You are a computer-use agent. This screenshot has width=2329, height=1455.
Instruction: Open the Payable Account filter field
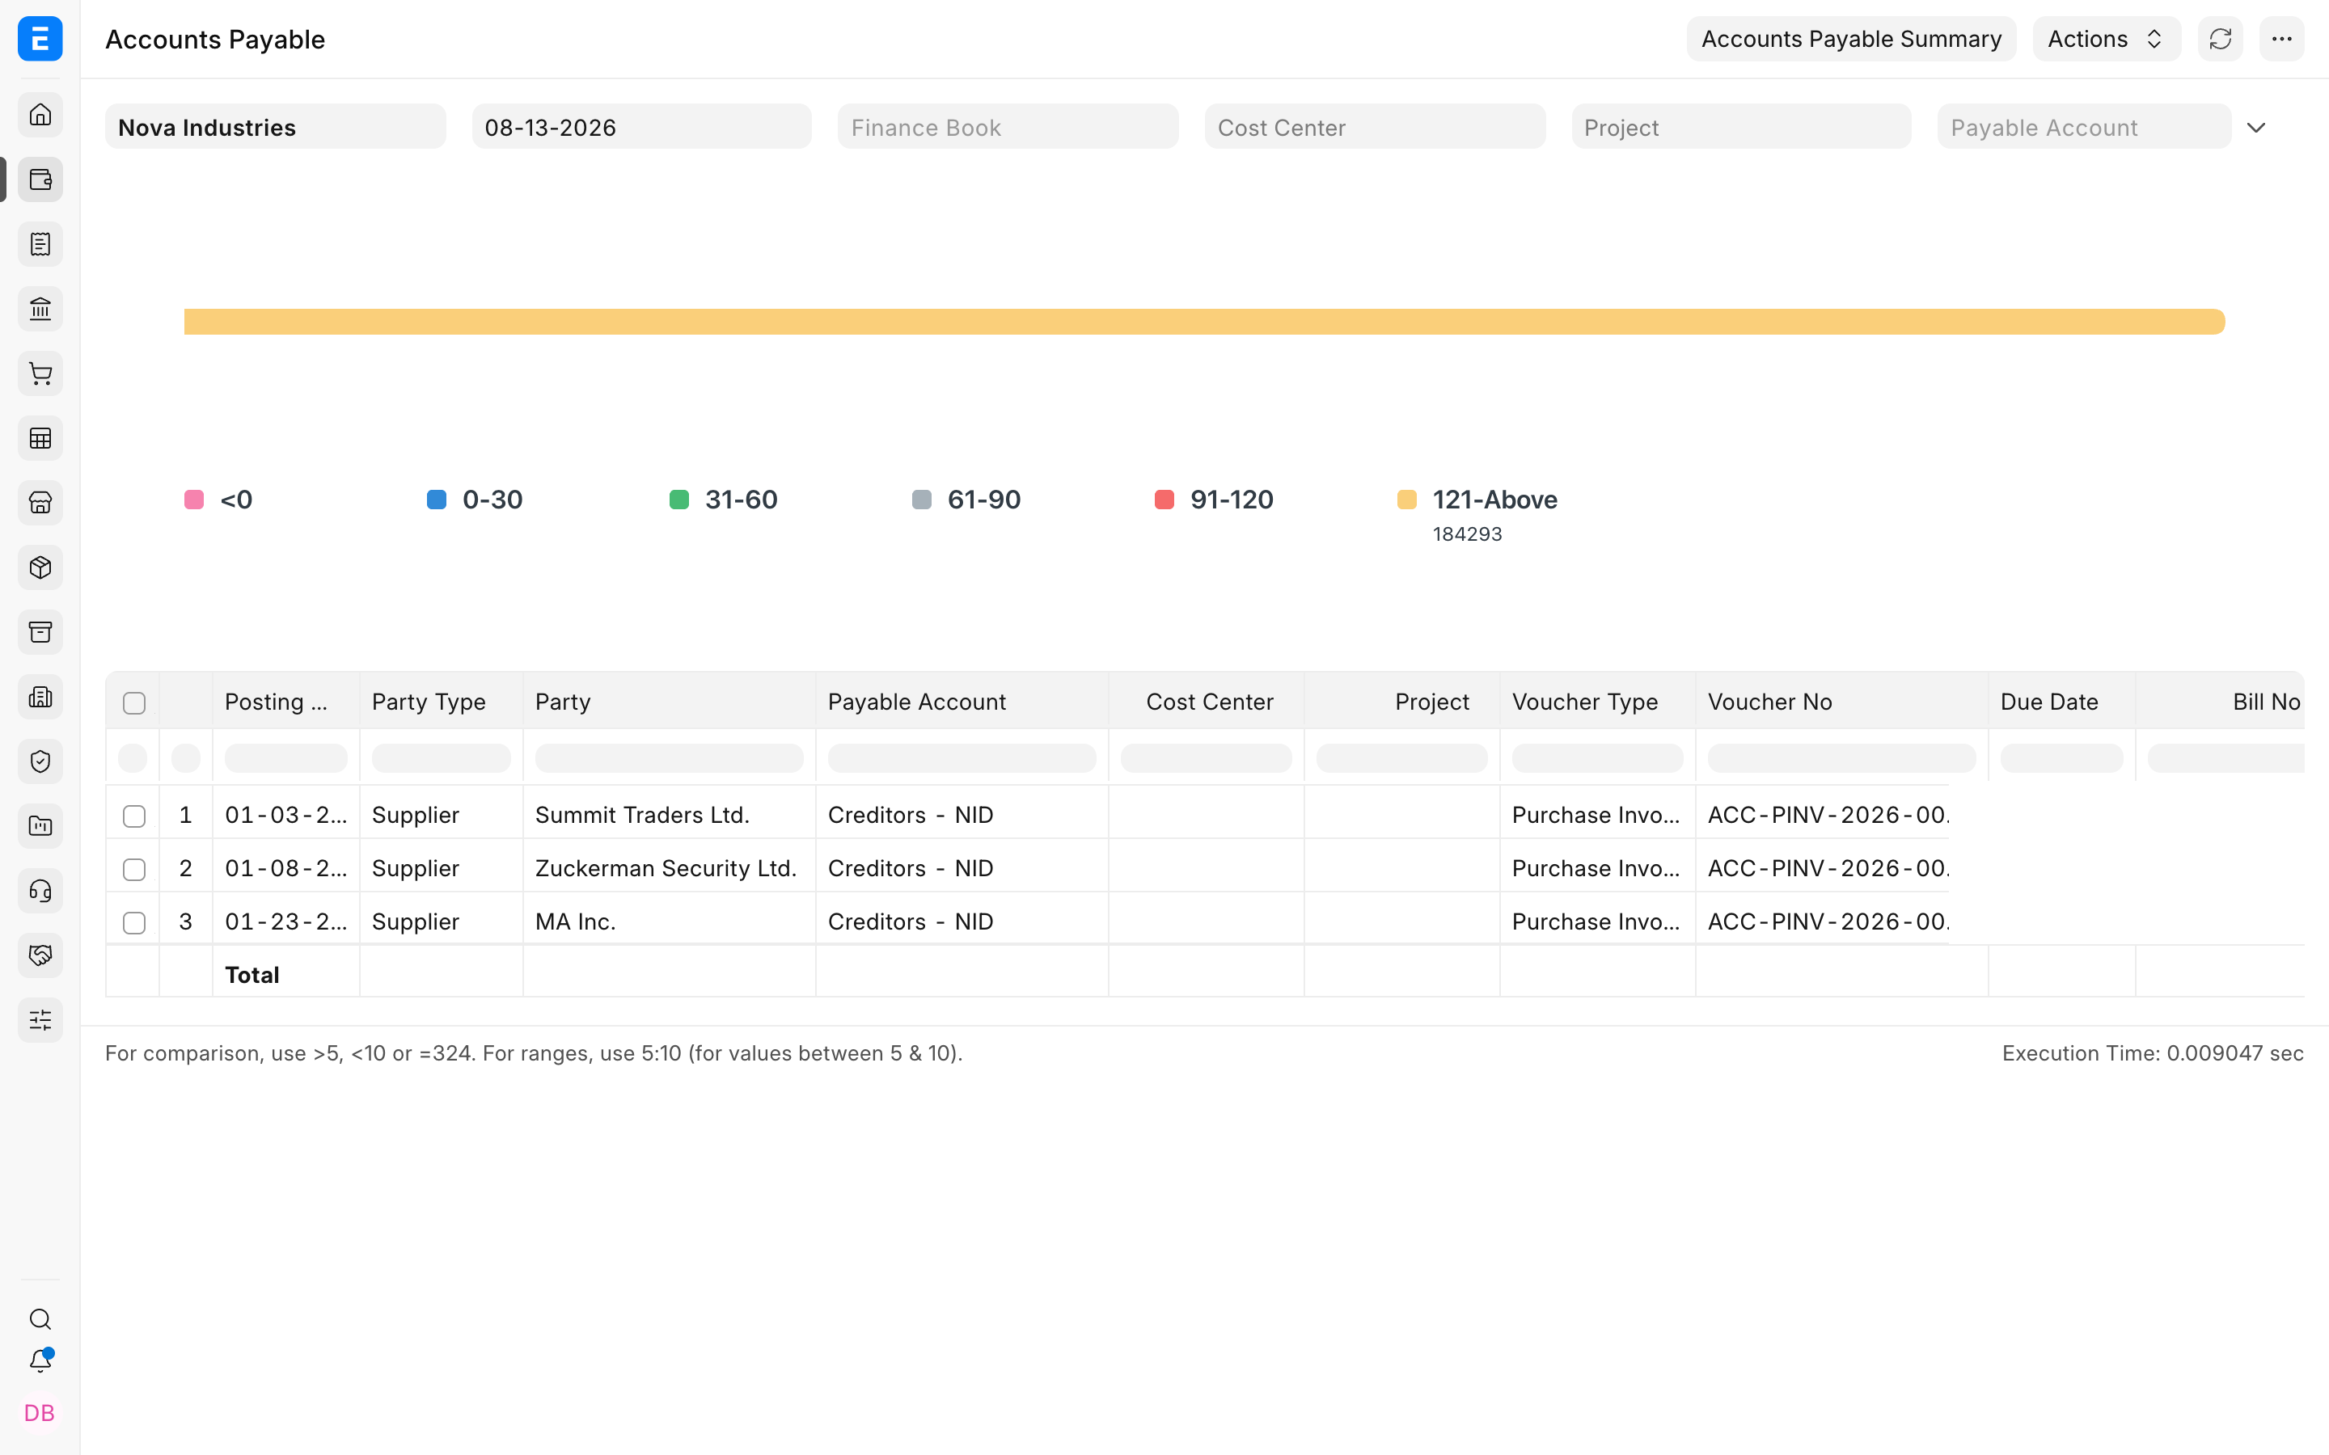coord(2084,127)
